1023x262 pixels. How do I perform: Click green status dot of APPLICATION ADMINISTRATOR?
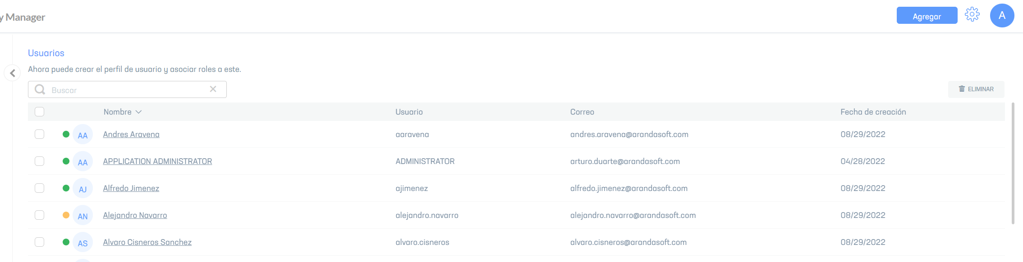tap(66, 161)
